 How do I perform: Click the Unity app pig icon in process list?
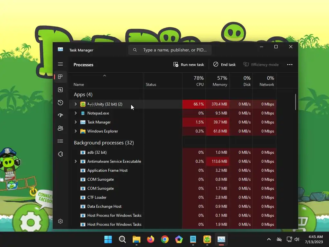pyautogui.click(x=83, y=104)
